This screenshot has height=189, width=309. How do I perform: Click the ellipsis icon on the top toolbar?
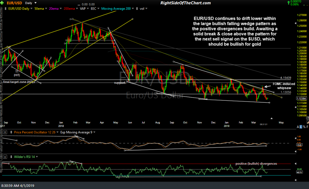coord(79,4)
